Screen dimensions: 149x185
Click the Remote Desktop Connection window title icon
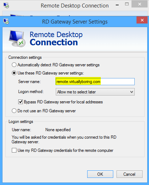pos(6,5)
